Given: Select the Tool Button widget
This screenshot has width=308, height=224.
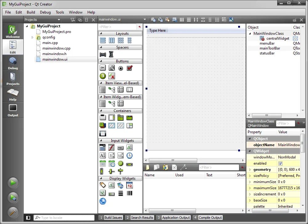Looking at the screenshot, I should [112, 68].
